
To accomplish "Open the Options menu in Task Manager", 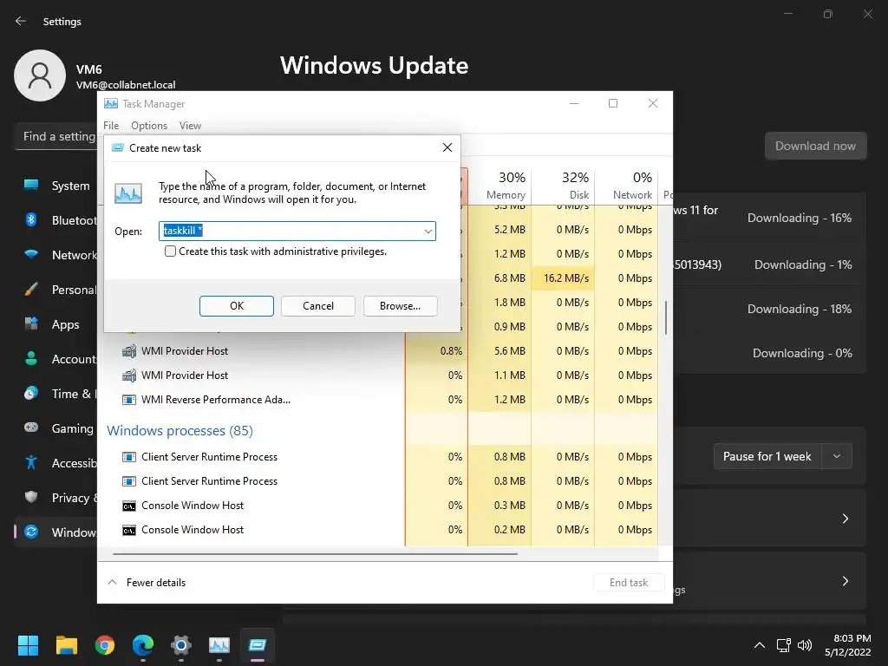I will coord(149,126).
